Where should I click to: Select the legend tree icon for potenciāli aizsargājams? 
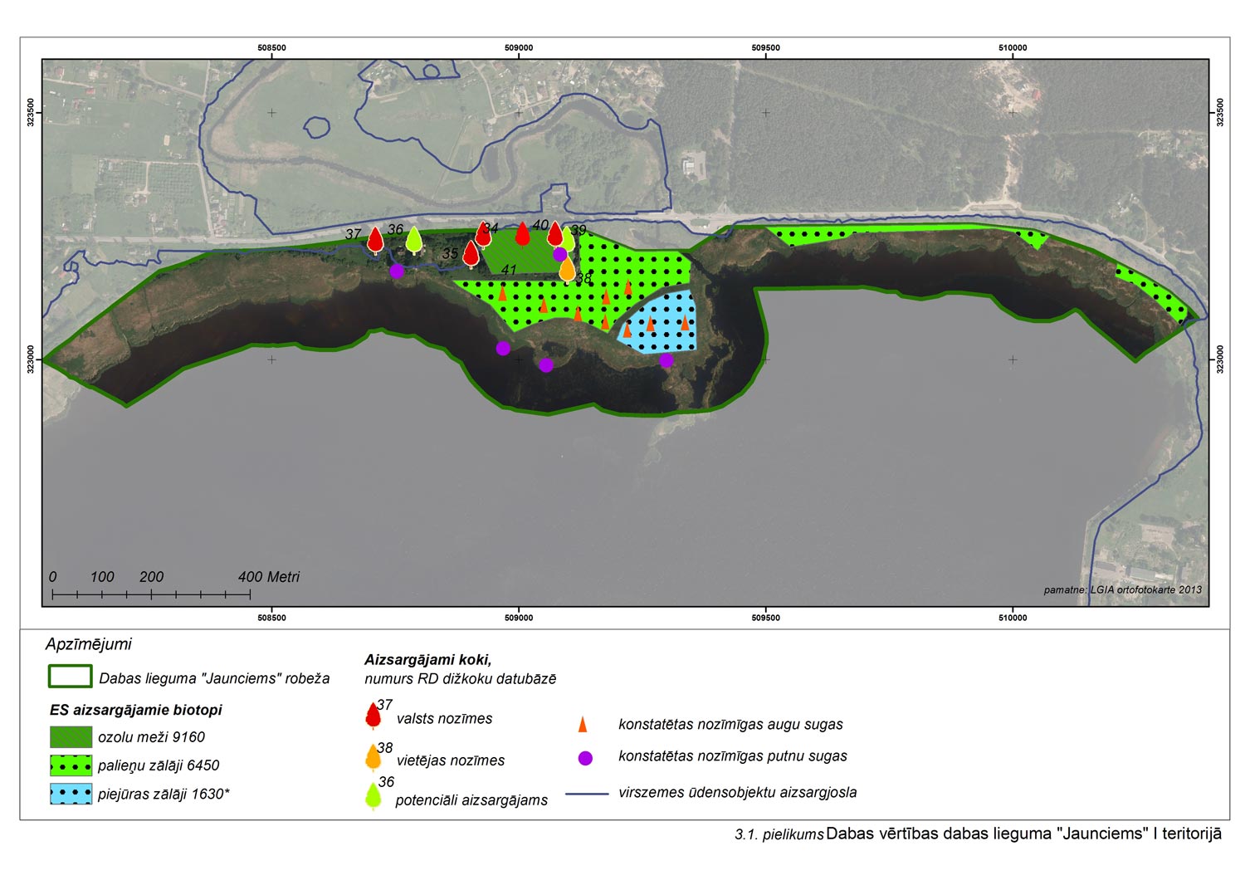click(373, 795)
